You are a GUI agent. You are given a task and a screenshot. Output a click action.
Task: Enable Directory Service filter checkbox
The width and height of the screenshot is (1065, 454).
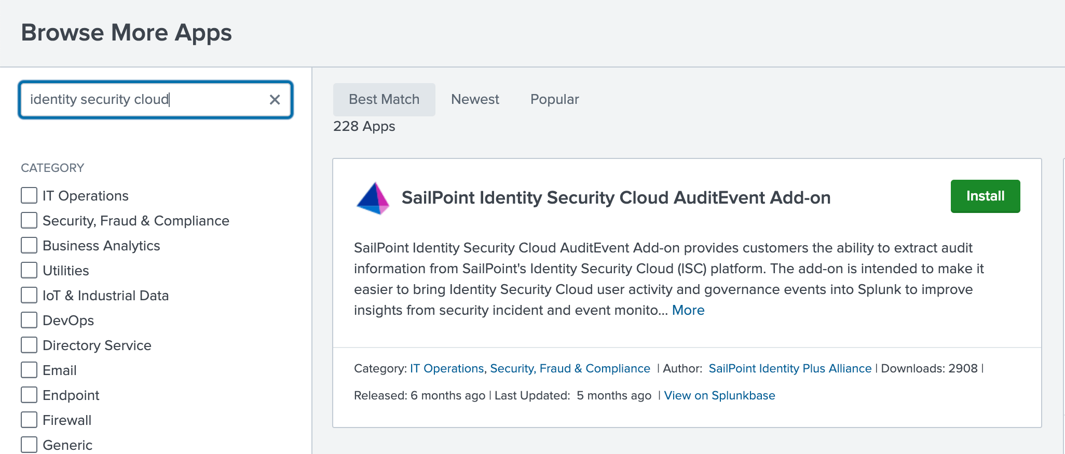(x=29, y=345)
